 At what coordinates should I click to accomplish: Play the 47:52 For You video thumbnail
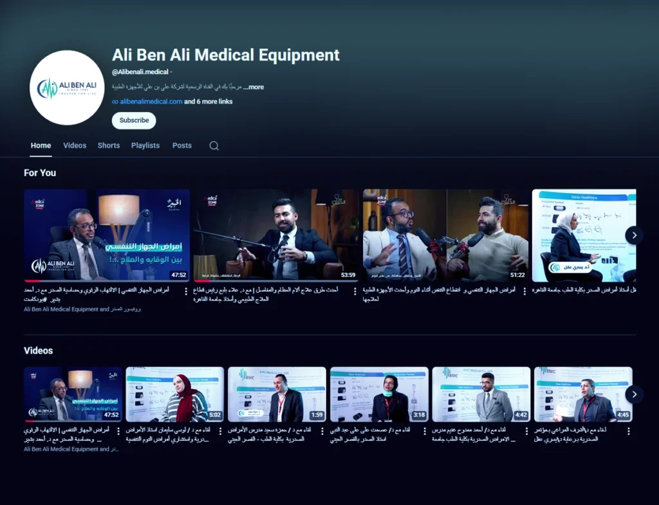[x=107, y=235]
